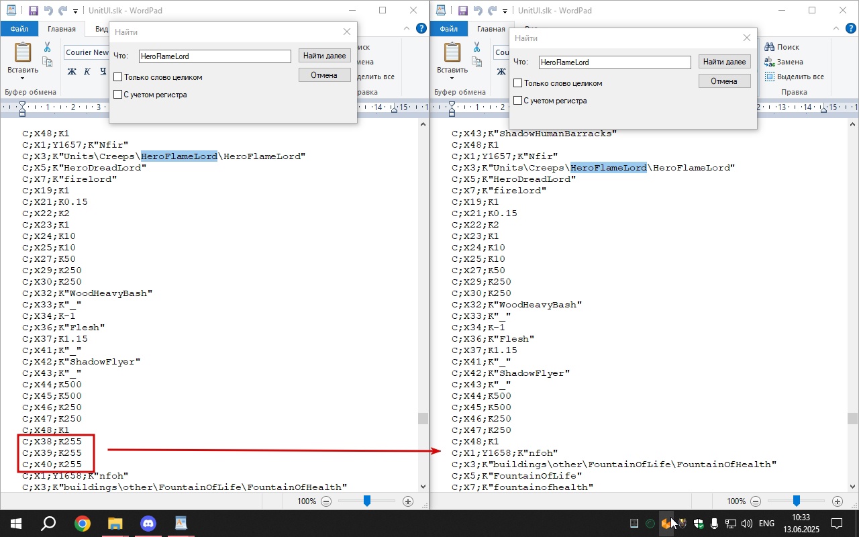Open Файл menu in right WordPad
Screen dimensions: 859x537
coord(448,29)
